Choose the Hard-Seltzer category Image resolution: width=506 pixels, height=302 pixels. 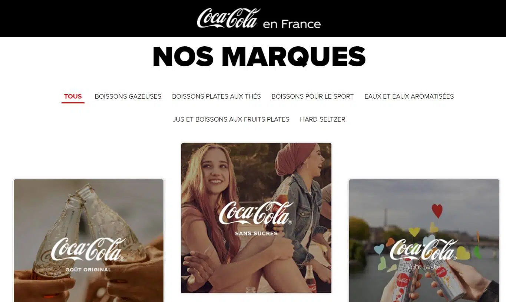coord(323,119)
